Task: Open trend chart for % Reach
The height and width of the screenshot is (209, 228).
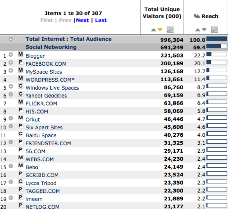Action: tap(214, 30)
